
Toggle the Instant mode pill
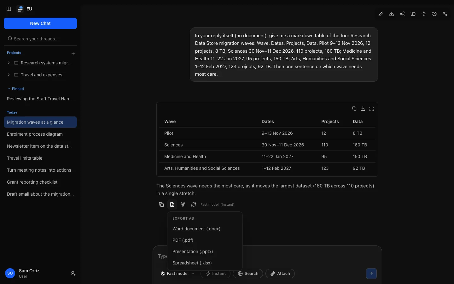click(215, 274)
